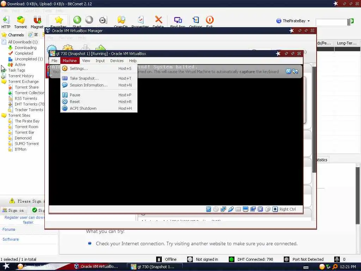
Task: Click keyboard capture arrow icon beside Right Ctrl
Action: (x=275, y=209)
